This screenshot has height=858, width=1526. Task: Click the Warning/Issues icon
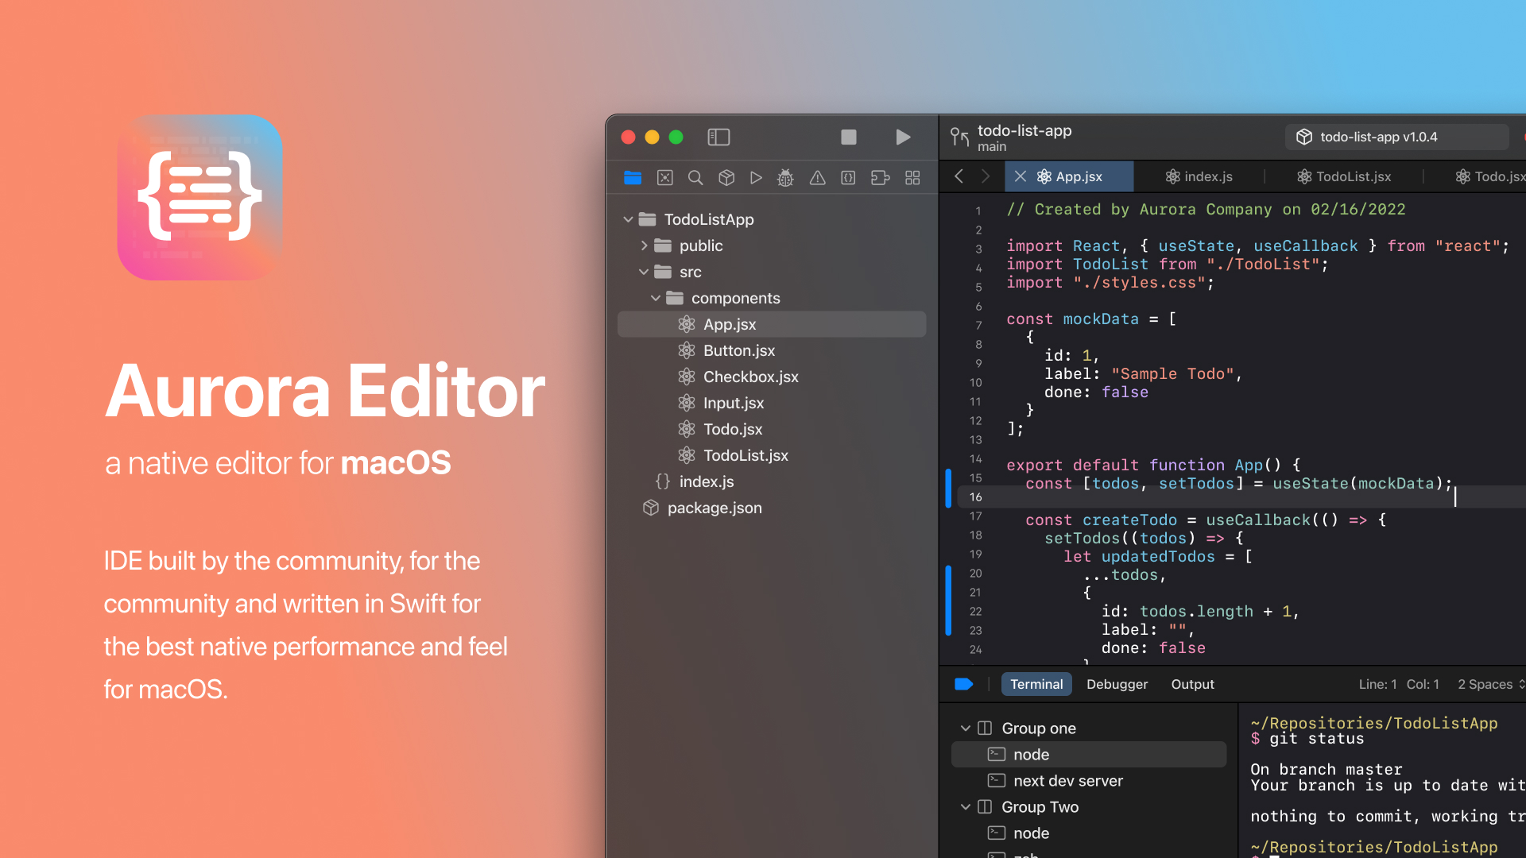coord(816,177)
